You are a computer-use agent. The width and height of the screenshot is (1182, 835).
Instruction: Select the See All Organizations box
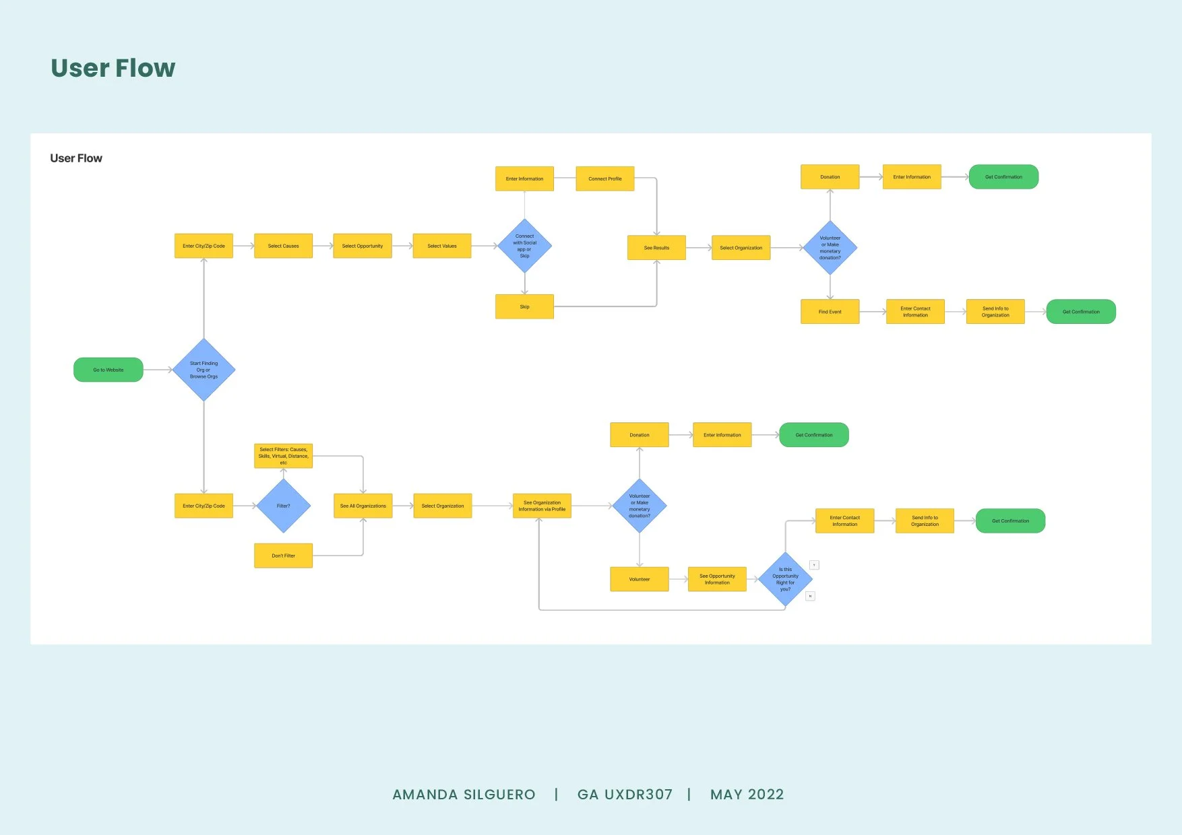[x=363, y=506]
